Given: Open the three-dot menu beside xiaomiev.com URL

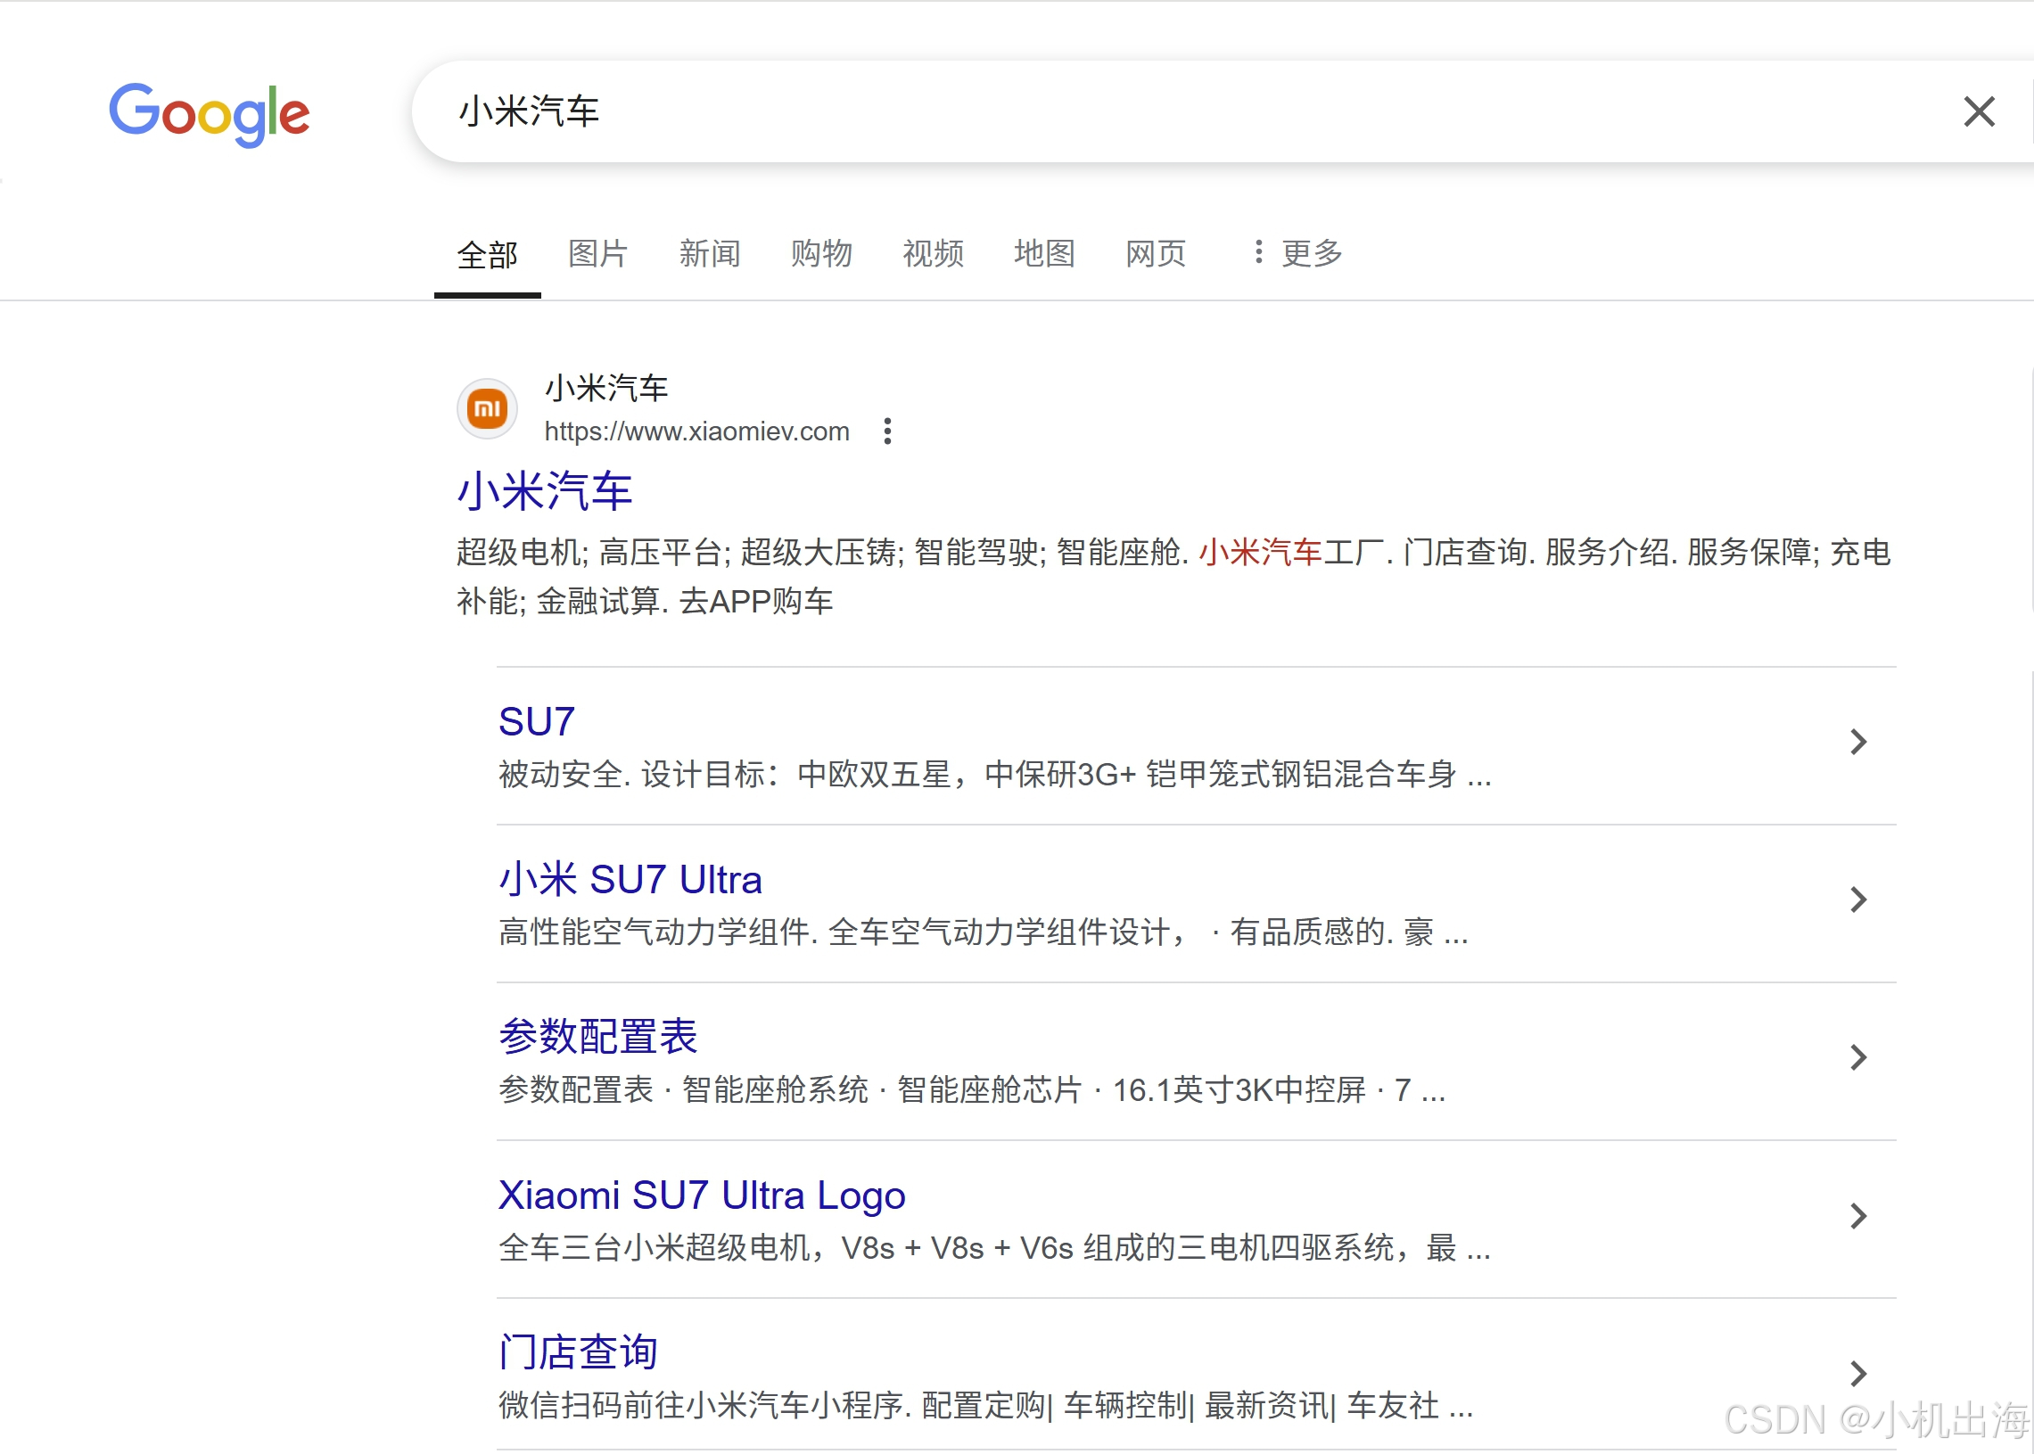Looking at the screenshot, I should coord(886,431).
